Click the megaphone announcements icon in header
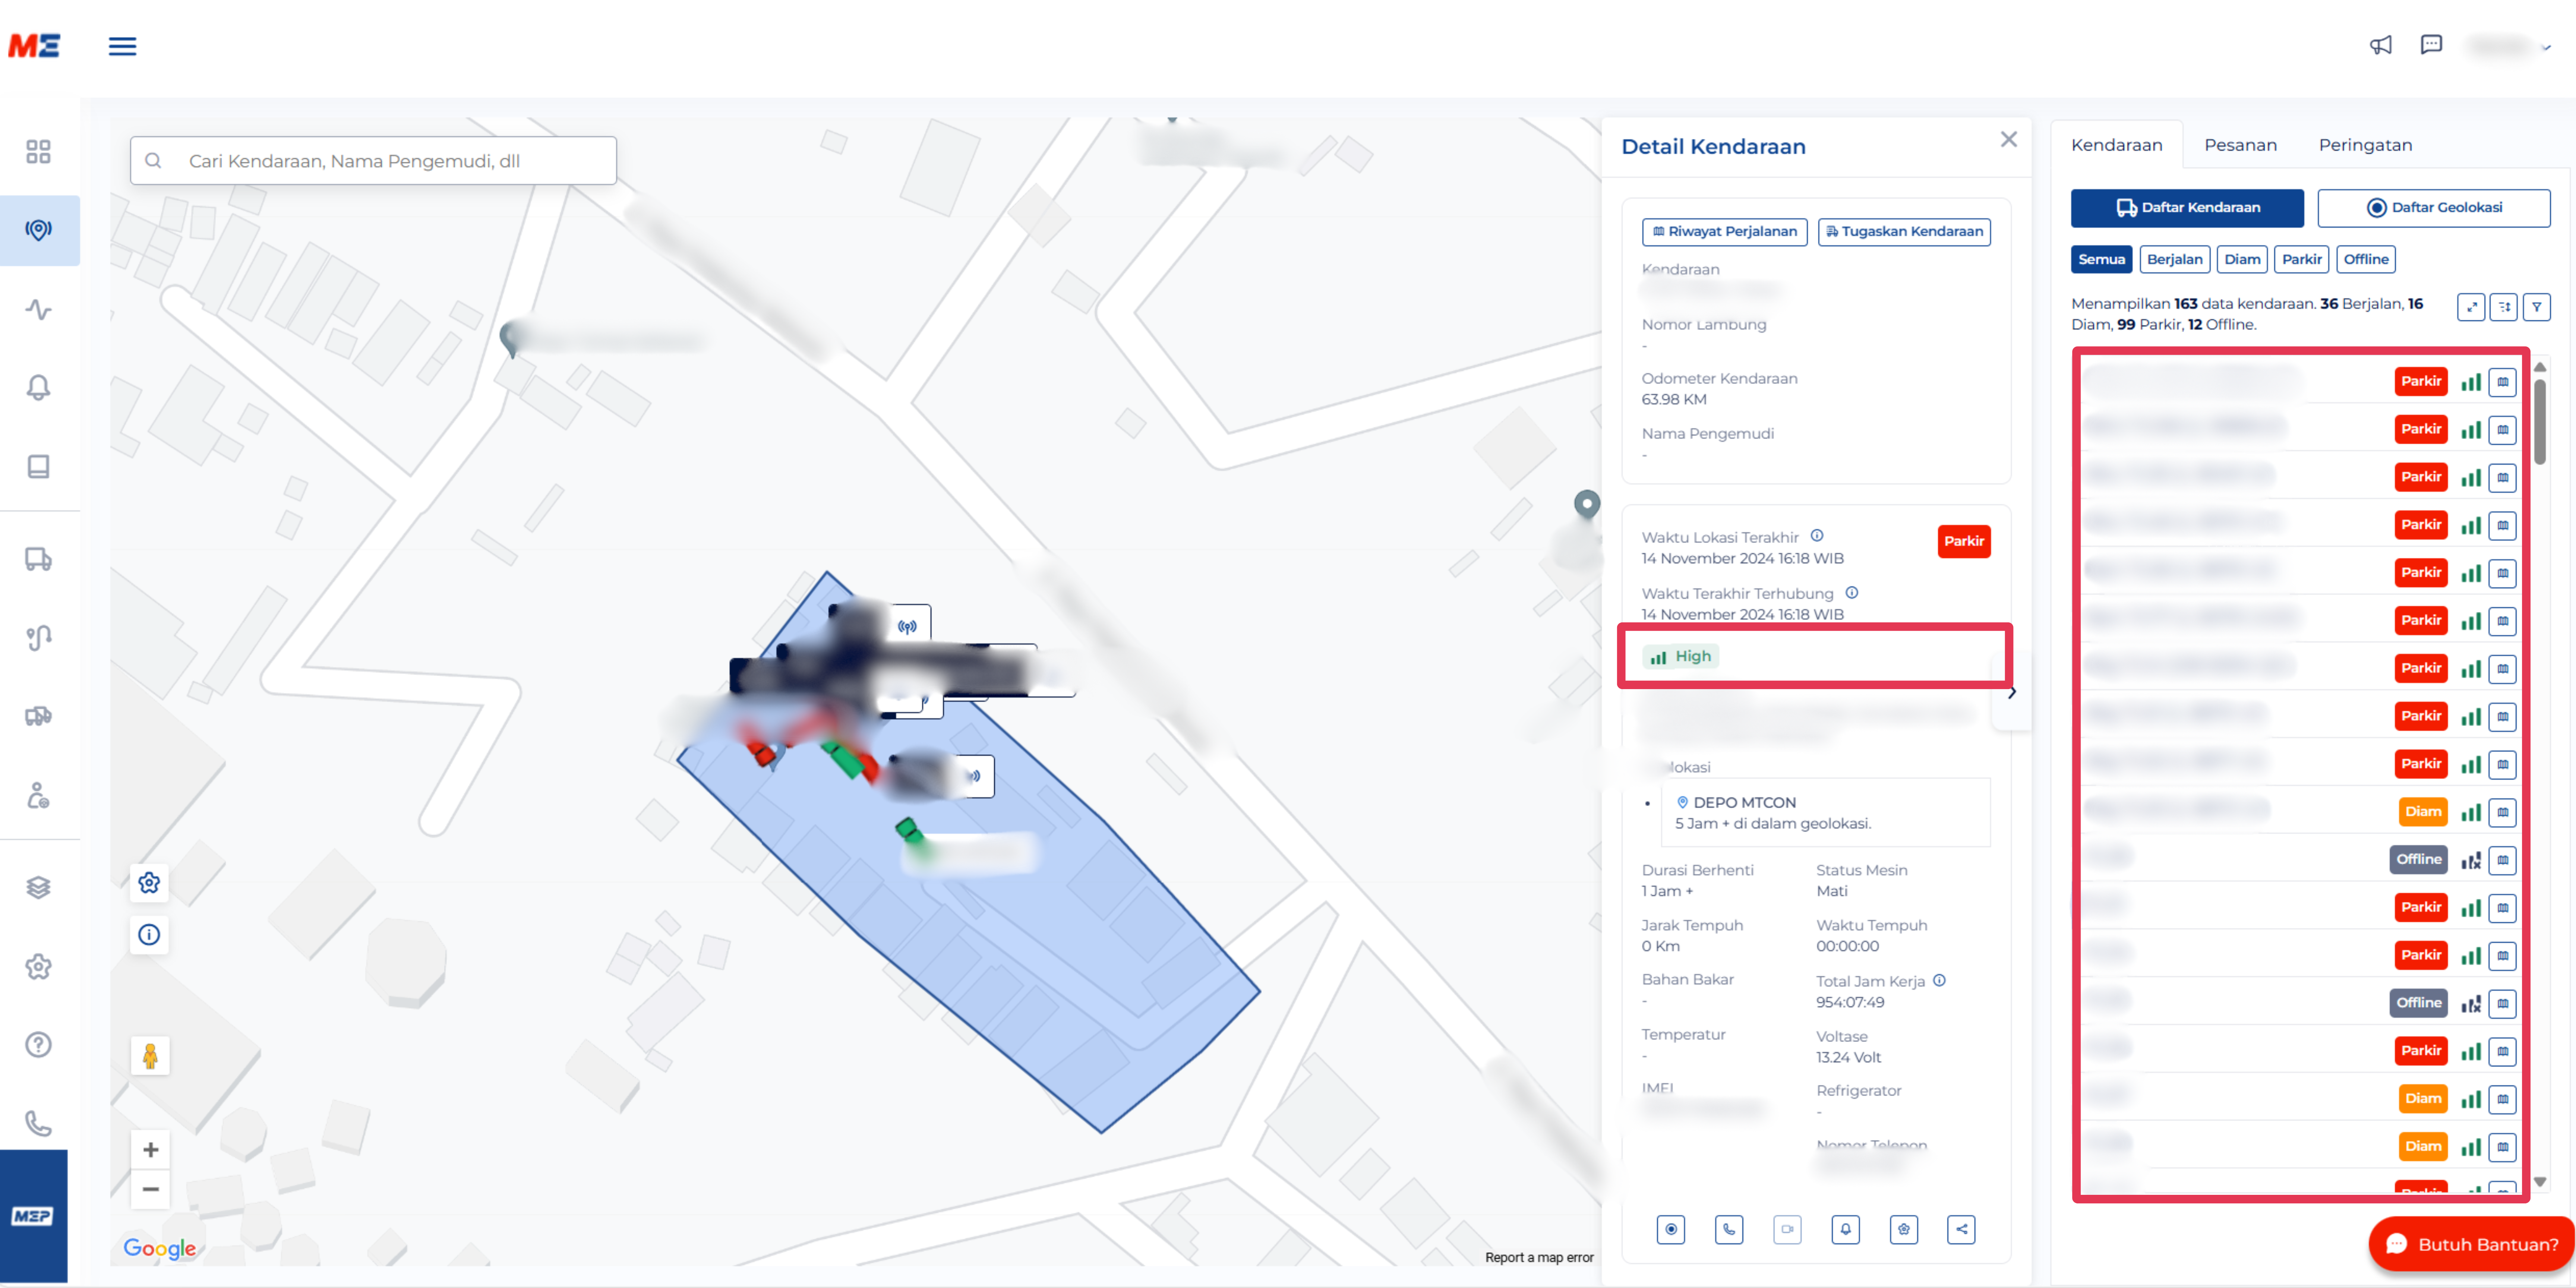This screenshot has width=2576, height=1288. click(2381, 45)
